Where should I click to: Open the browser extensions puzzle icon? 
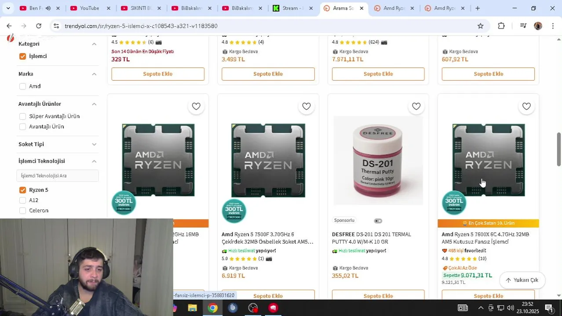tap(501, 26)
